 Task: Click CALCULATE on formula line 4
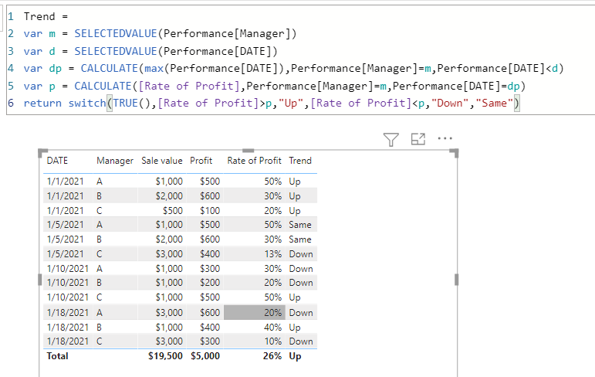coord(110,69)
